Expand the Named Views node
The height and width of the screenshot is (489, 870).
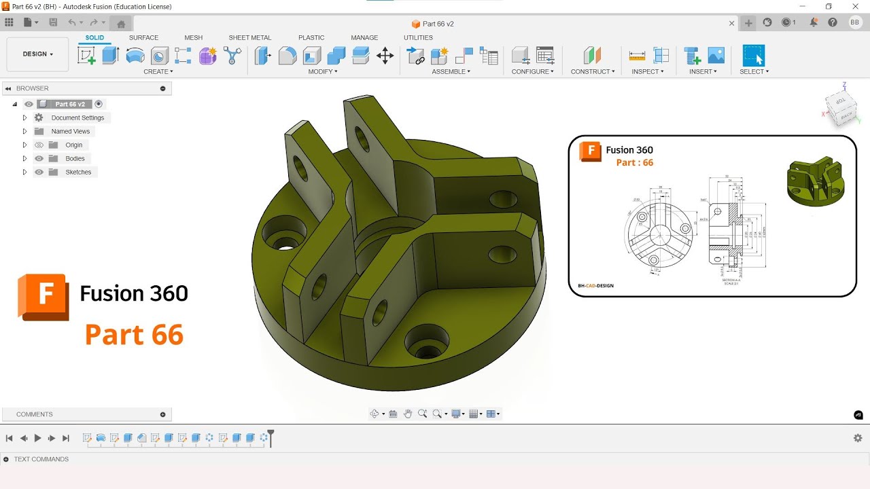[x=24, y=131]
